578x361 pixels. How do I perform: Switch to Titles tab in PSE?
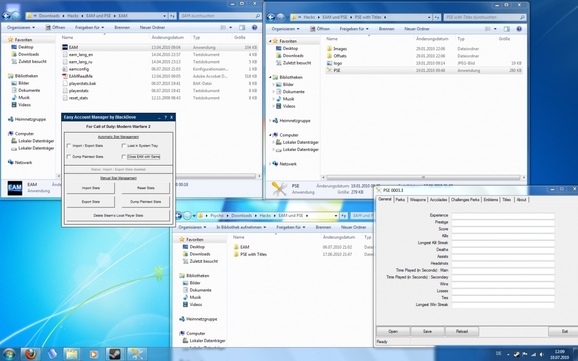506,200
